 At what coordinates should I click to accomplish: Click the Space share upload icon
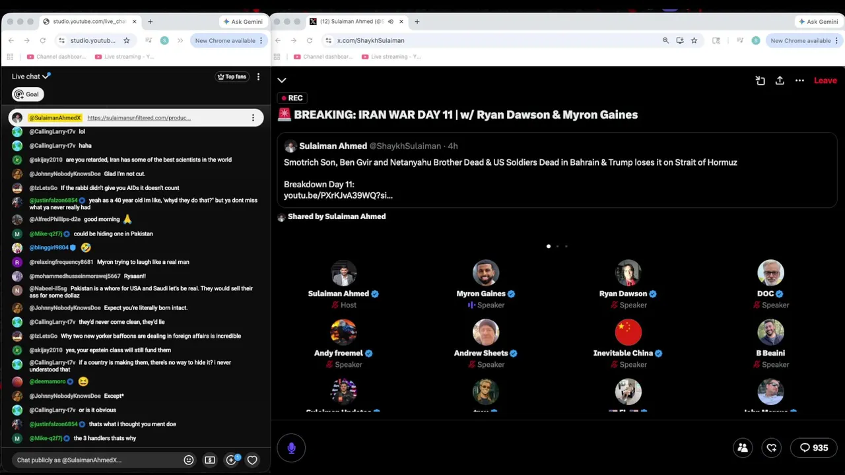click(x=780, y=80)
